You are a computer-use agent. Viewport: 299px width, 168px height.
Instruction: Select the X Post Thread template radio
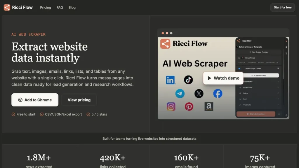click(239, 58)
